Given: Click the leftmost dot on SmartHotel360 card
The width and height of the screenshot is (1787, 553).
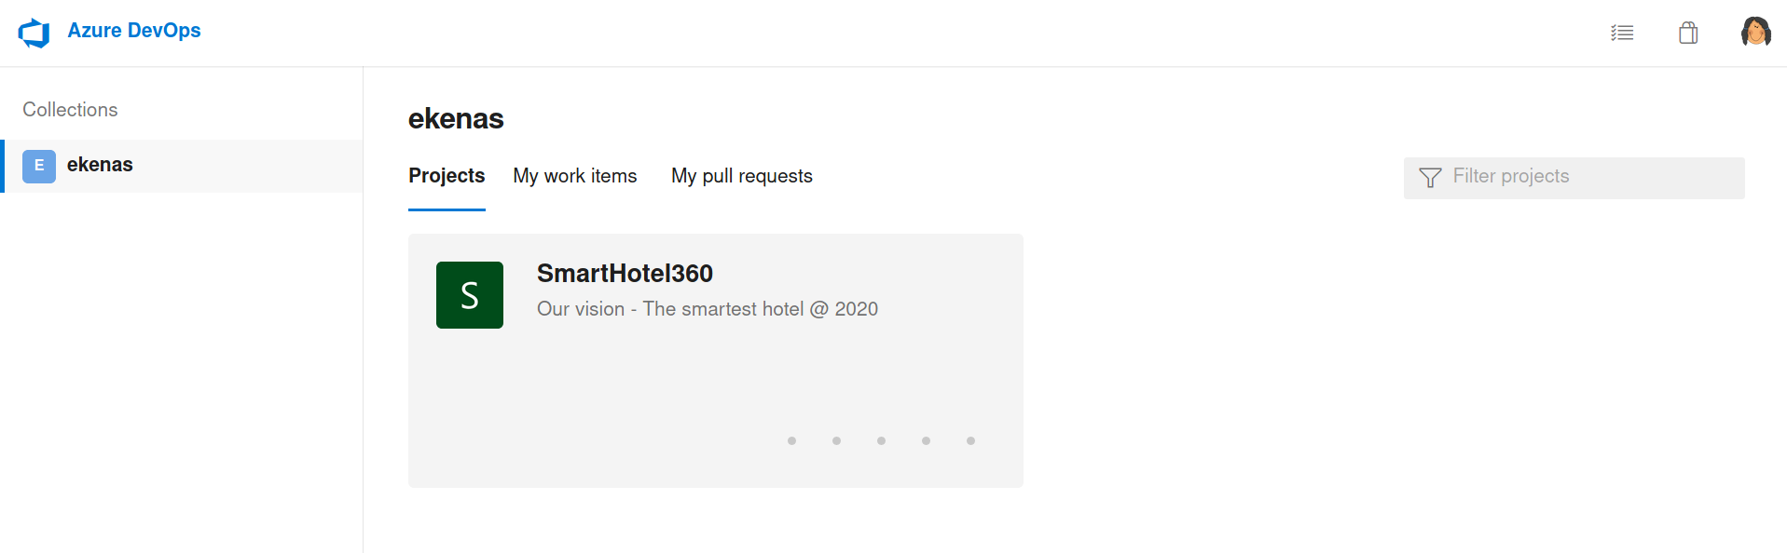Looking at the screenshot, I should point(791,440).
